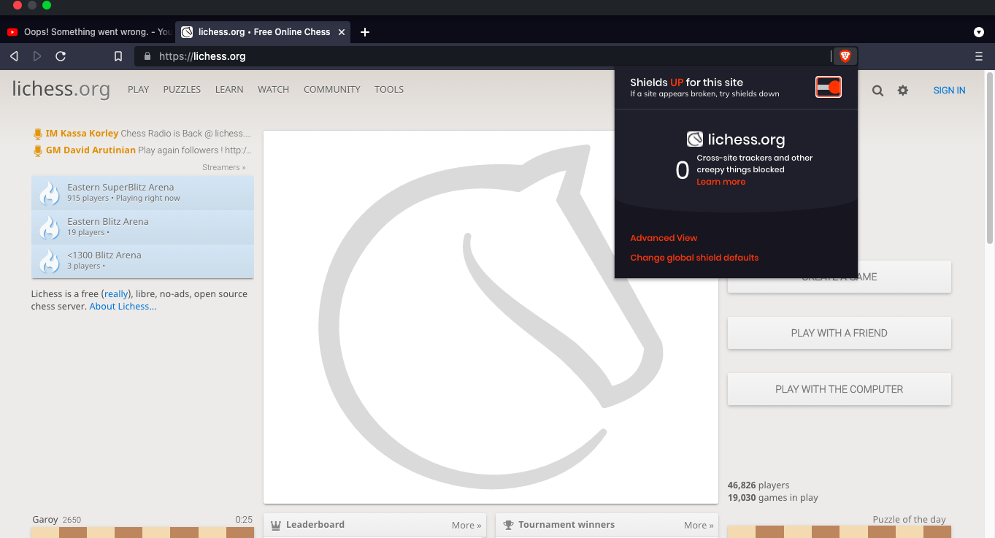Click the browser forward navigation arrow

pos(37,56)
